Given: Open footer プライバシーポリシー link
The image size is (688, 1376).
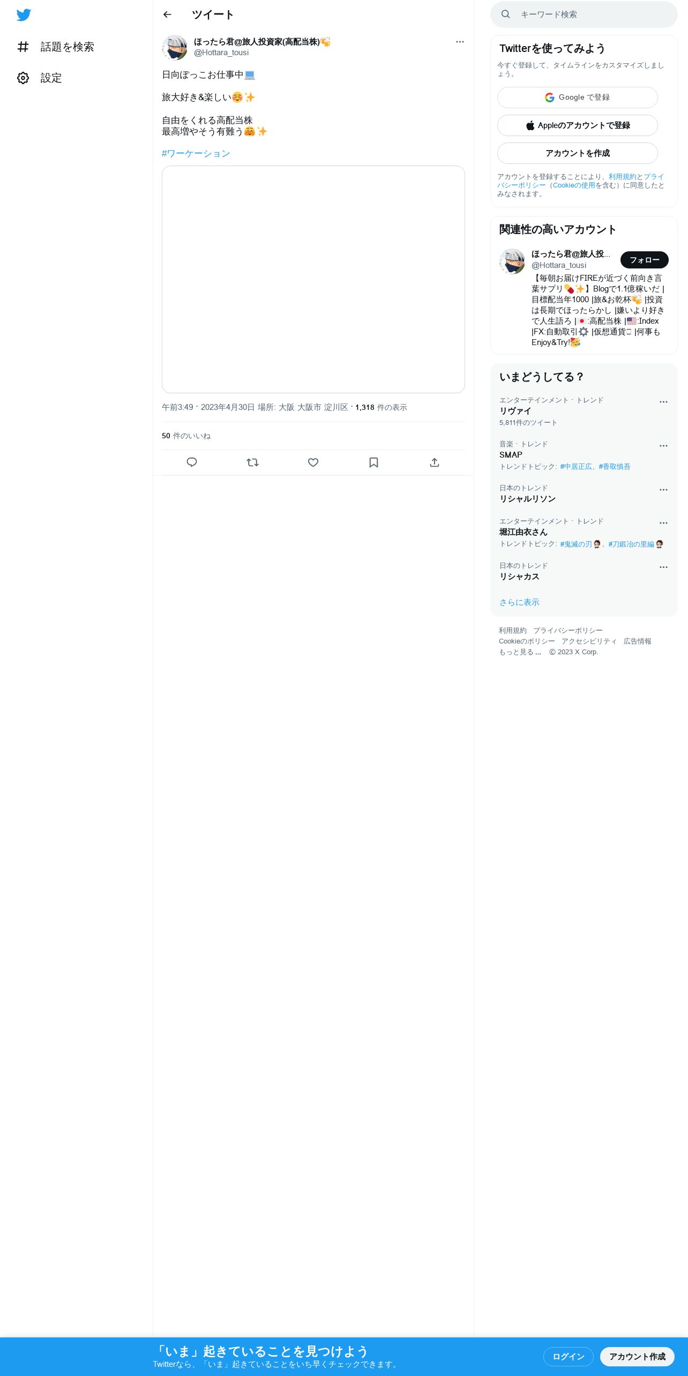Looking at the screenshot, I should coord(568,631).
